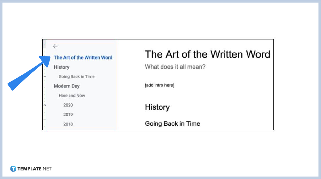Click the Template.net logo icon
The width and height of the screenshot is (321, 179).
[13, 168]
